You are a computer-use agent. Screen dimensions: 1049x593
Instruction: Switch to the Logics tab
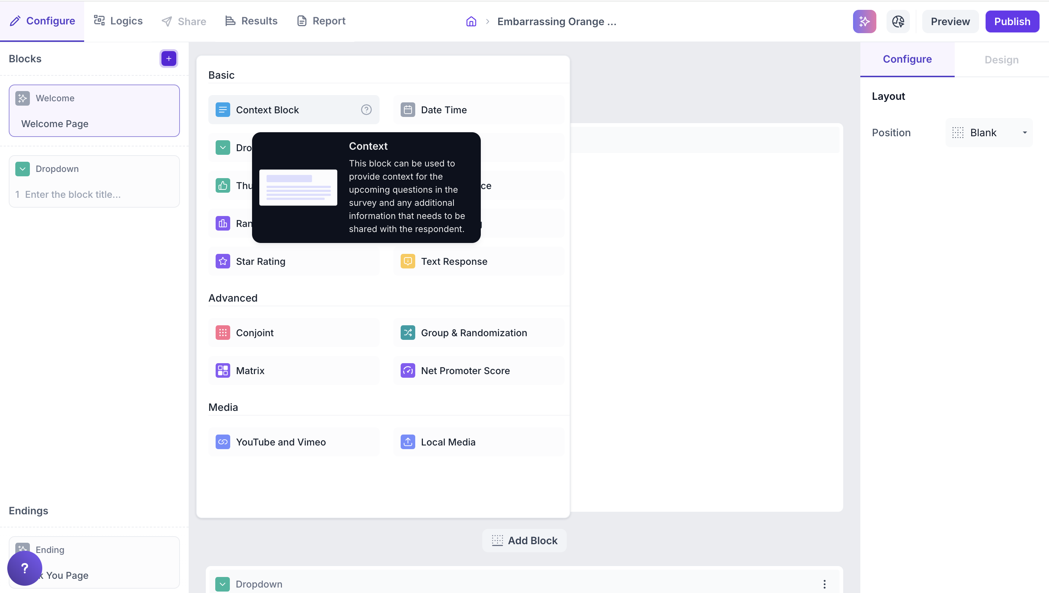coord(118,21)
